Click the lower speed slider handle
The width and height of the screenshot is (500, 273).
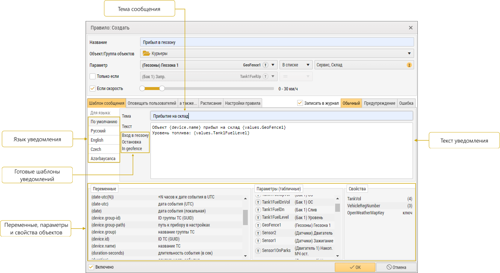(142, 89)
